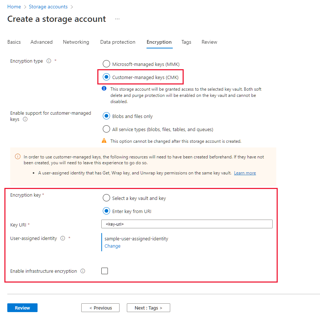Screen dimensions: 320x323
Task: Open the Learn more link
Action: 245,173
